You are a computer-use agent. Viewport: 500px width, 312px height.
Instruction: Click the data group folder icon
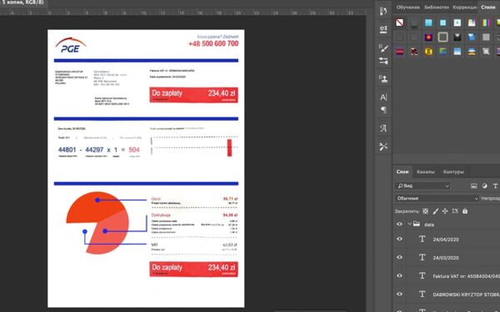click(417, 224)
